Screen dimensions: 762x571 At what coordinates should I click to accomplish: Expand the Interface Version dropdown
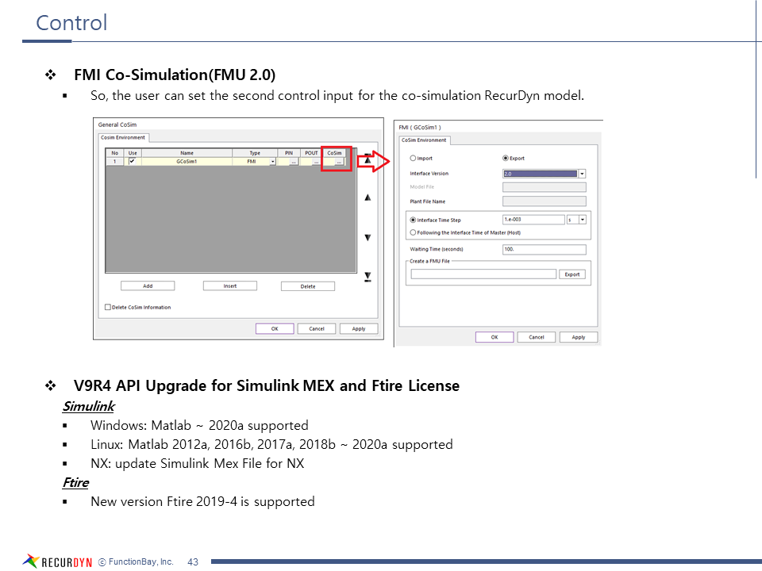pos(581,174)
